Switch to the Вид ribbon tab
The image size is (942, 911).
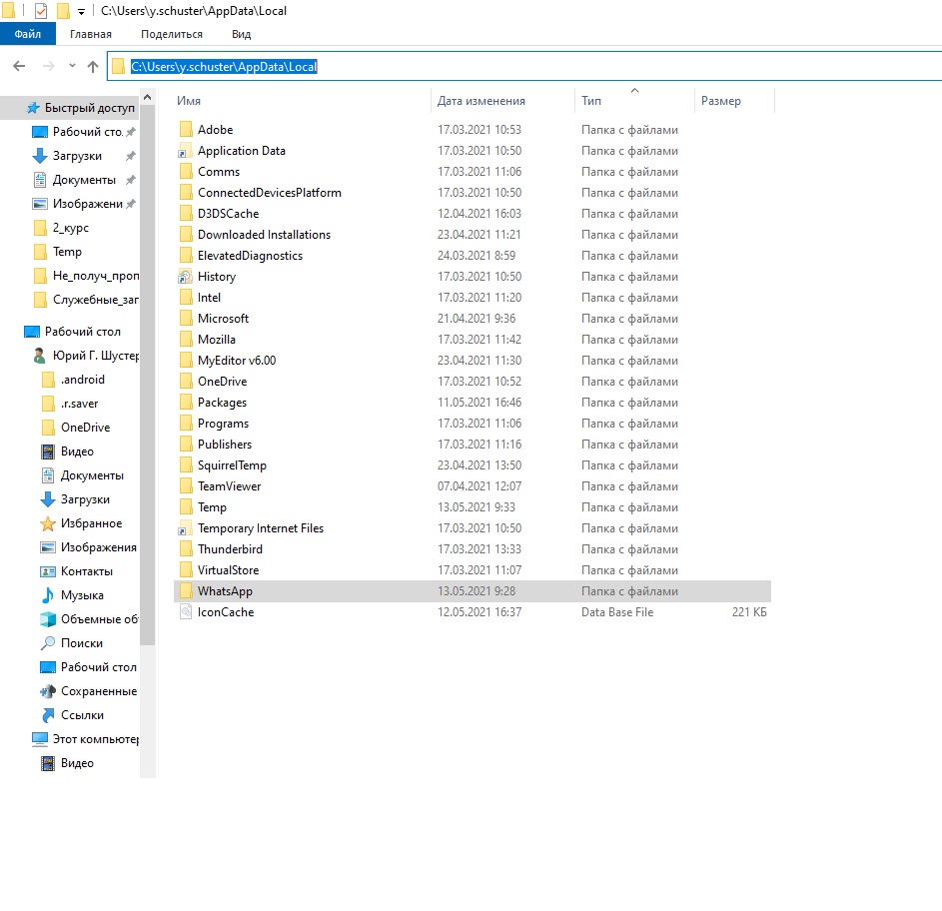242,34
